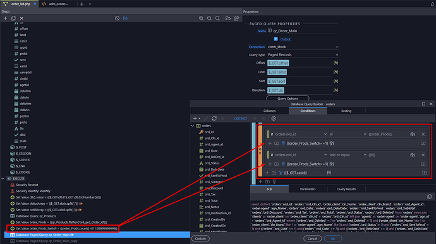
Task: Click the open folder icon in Steps toolbar
Action: pos(228,18)
